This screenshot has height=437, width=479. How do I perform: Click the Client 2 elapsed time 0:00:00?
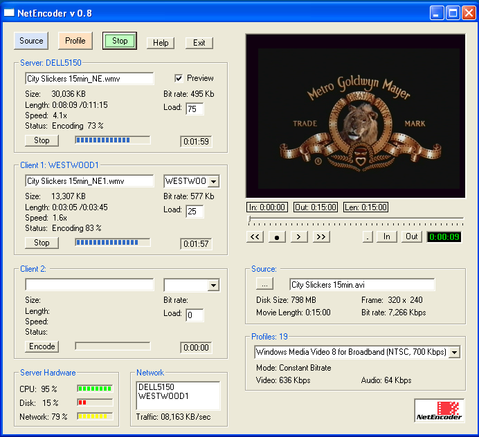coord(196,348)
